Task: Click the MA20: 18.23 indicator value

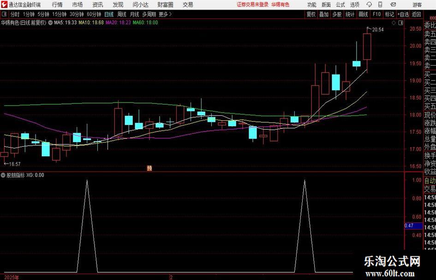Action: click(118, 23)
